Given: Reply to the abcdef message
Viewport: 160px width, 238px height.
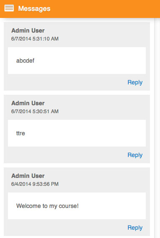Looking at the screenshot, I should (x=135, y=82).
